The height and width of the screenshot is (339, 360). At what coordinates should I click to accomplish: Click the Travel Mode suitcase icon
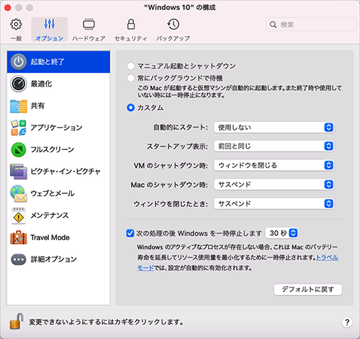coord(19,237)
